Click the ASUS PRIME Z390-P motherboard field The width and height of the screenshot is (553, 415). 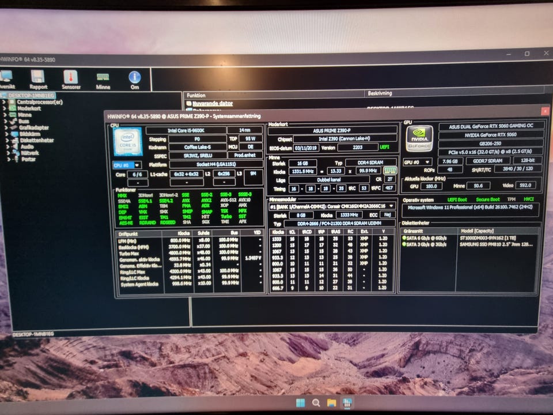point(332,130)
